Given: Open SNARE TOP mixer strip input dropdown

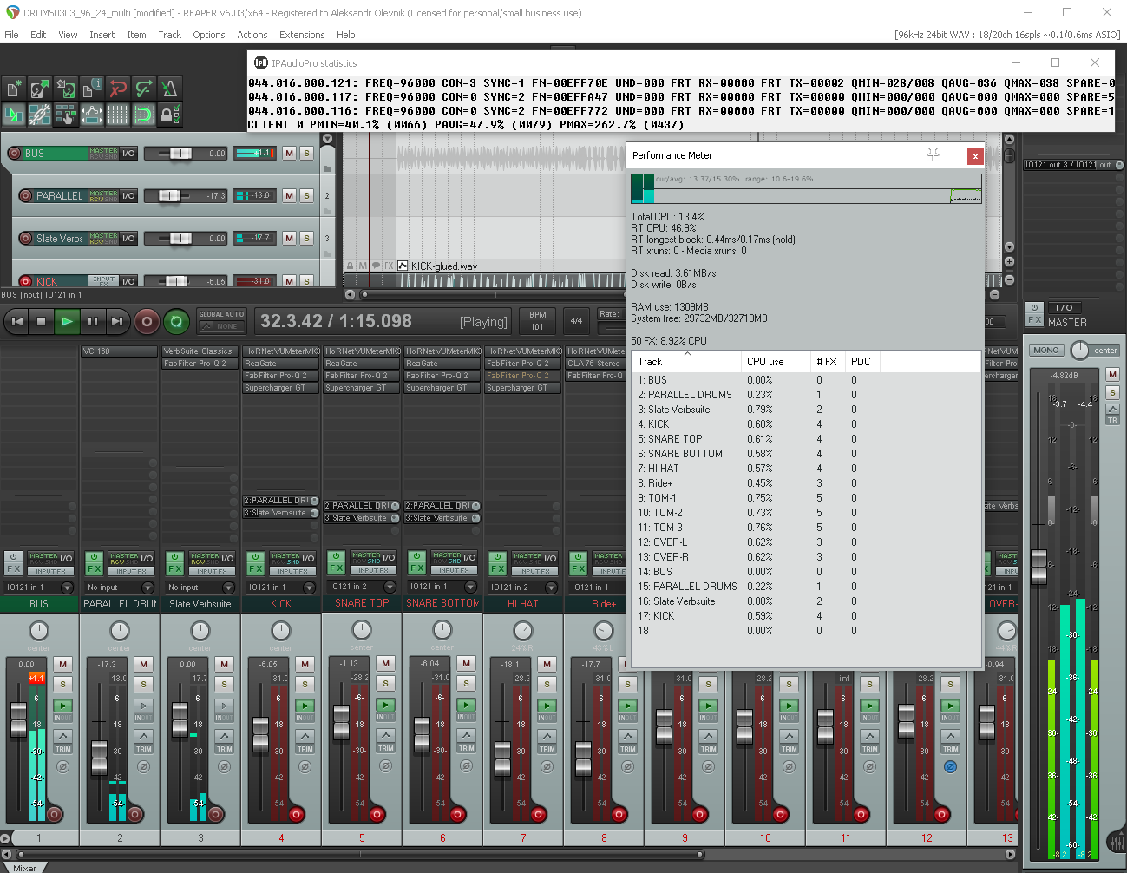Looking at the screenshot, I should [x=390, y=587].
